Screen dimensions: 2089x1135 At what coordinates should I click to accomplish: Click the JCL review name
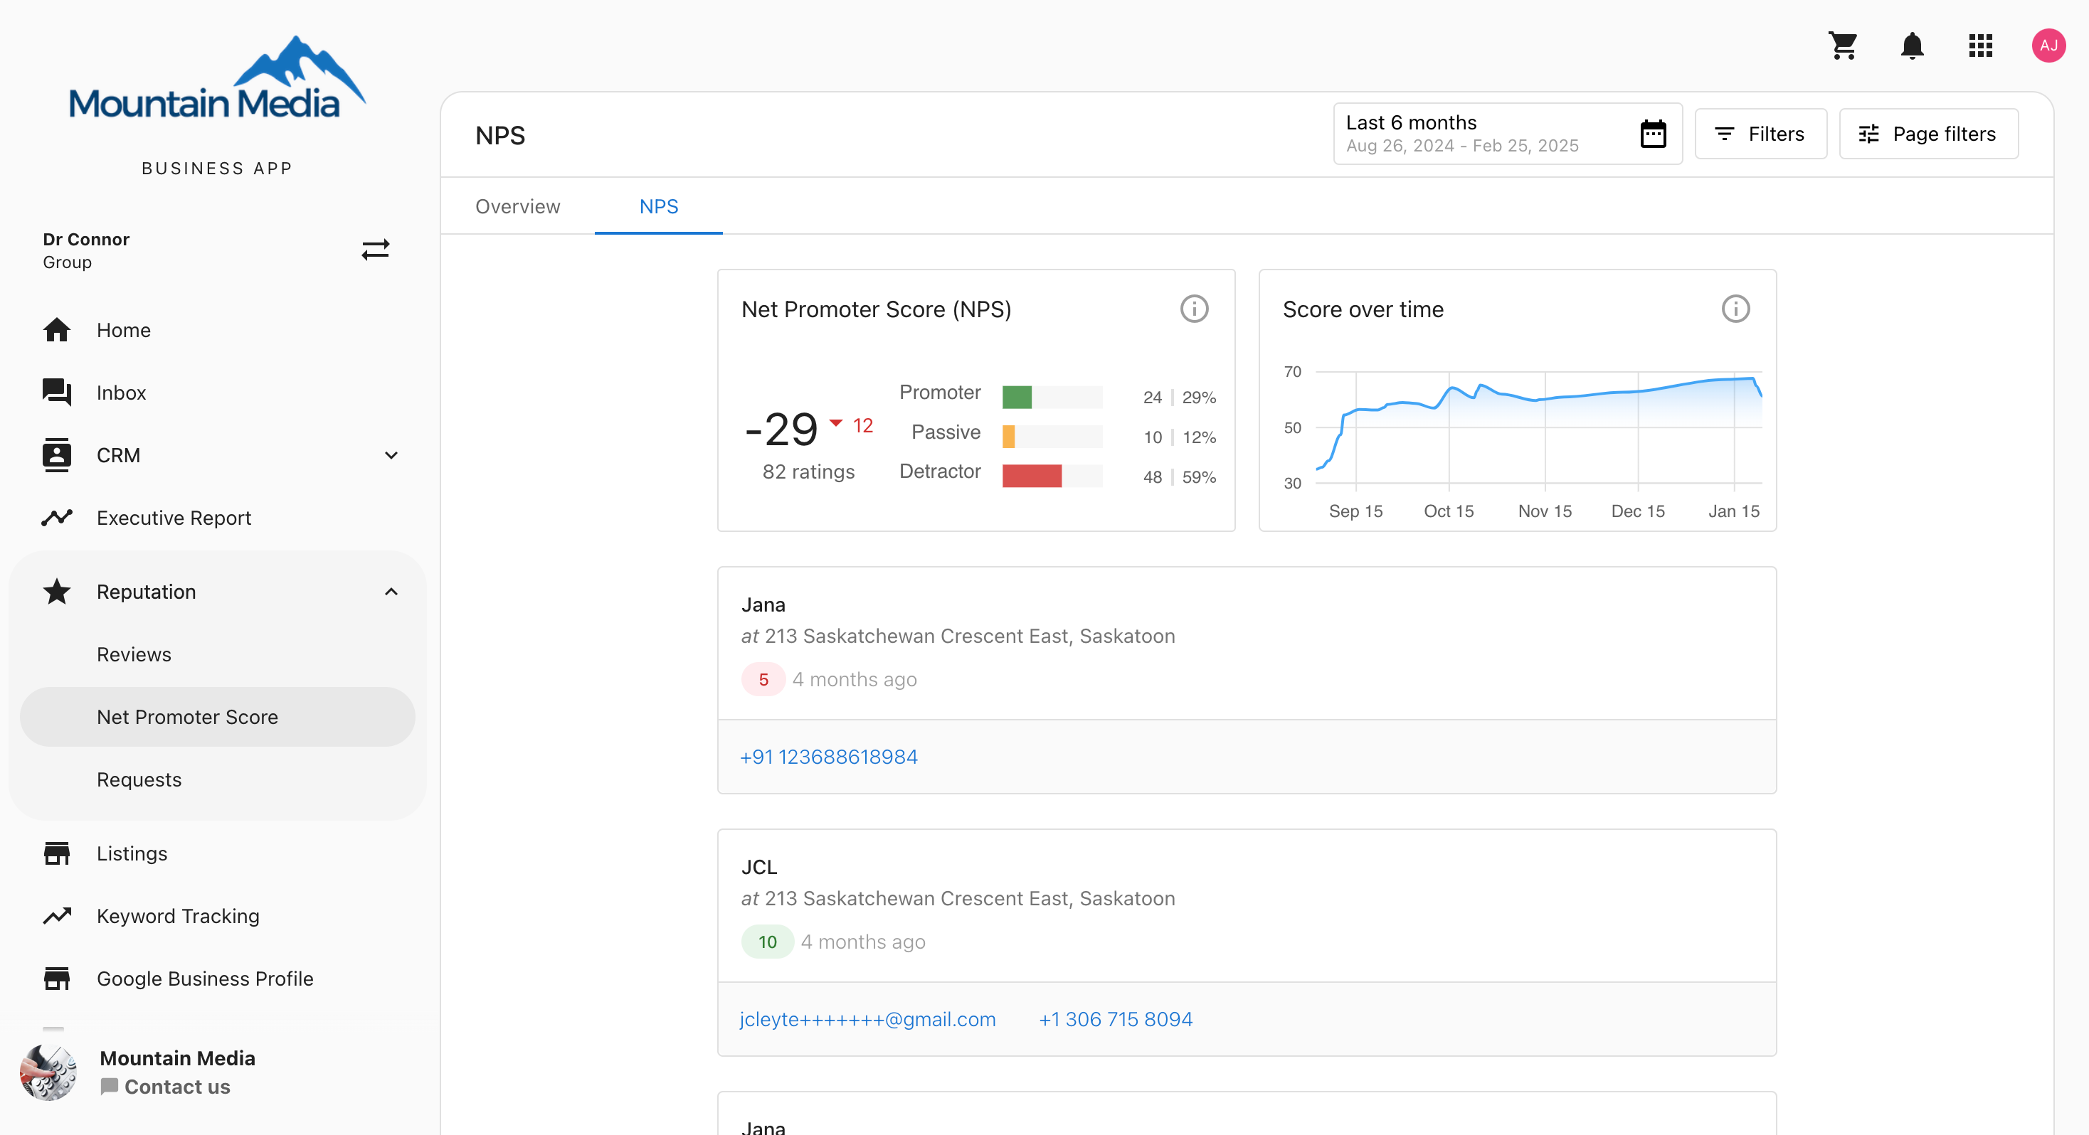tap(759, 867)
